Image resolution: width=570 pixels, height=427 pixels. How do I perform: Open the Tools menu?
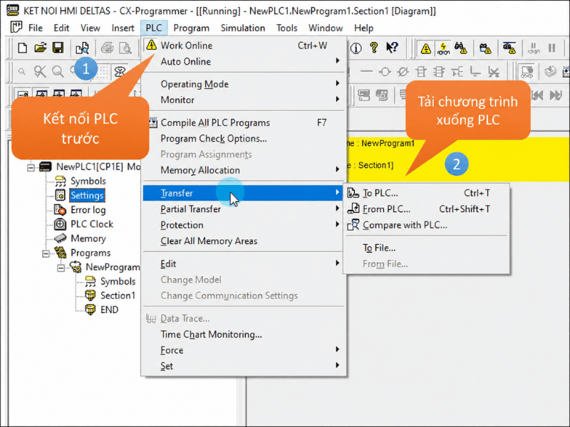point(287,28)
